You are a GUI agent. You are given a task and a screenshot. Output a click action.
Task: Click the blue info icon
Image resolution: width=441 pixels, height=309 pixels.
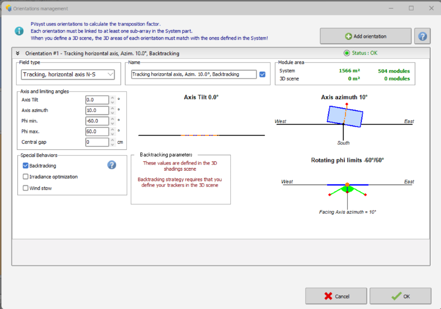point(19,31)
